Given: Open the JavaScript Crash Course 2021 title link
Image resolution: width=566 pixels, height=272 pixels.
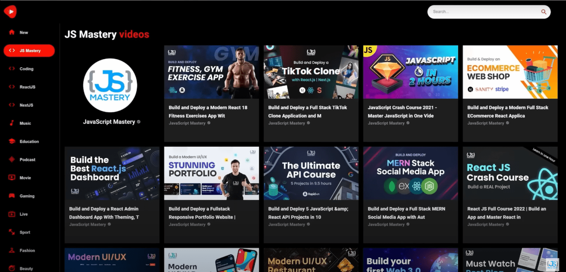Looking at the screenshot, I should [x=402, y=112].
